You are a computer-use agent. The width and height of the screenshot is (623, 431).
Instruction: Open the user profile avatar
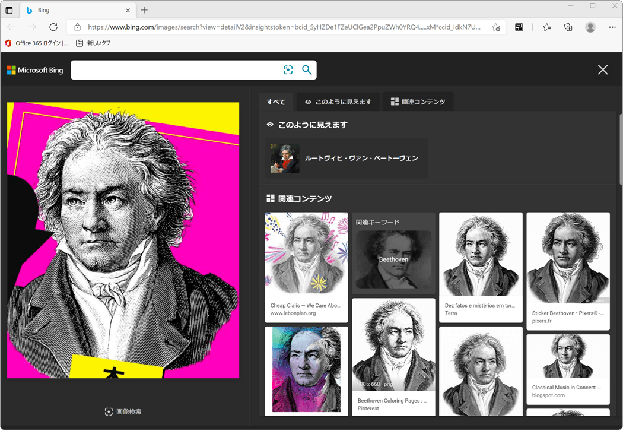click(590, 27)
